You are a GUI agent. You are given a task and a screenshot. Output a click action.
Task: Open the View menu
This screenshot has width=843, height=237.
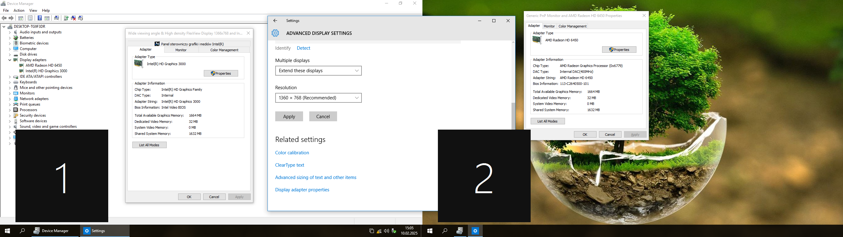click(33, 10)
